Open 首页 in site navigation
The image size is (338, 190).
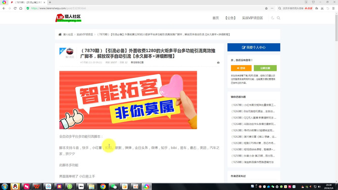(x=216, y=18)
